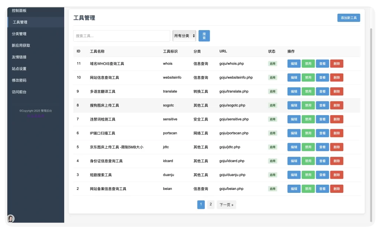Click the search magnifier button
Screen dimensions: 380x230
(x=203, y=35)
